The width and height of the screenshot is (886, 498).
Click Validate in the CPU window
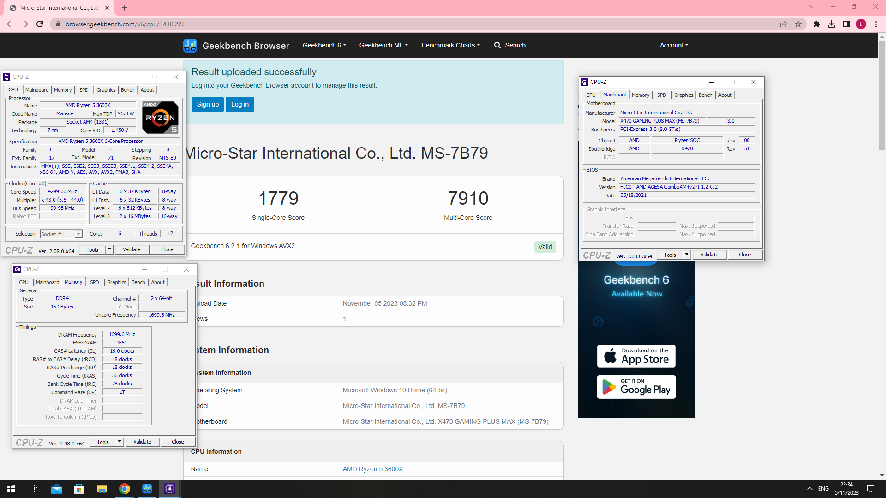point(132,249)
